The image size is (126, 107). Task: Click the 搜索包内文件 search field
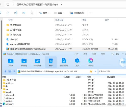click(x=112, y=71)
